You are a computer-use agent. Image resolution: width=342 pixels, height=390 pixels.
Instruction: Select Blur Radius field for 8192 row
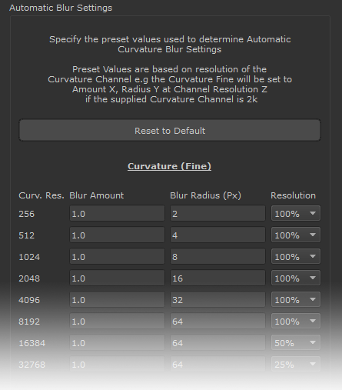[217, 321]
